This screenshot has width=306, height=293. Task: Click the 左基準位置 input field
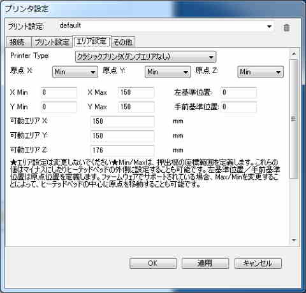coord(238,92)
